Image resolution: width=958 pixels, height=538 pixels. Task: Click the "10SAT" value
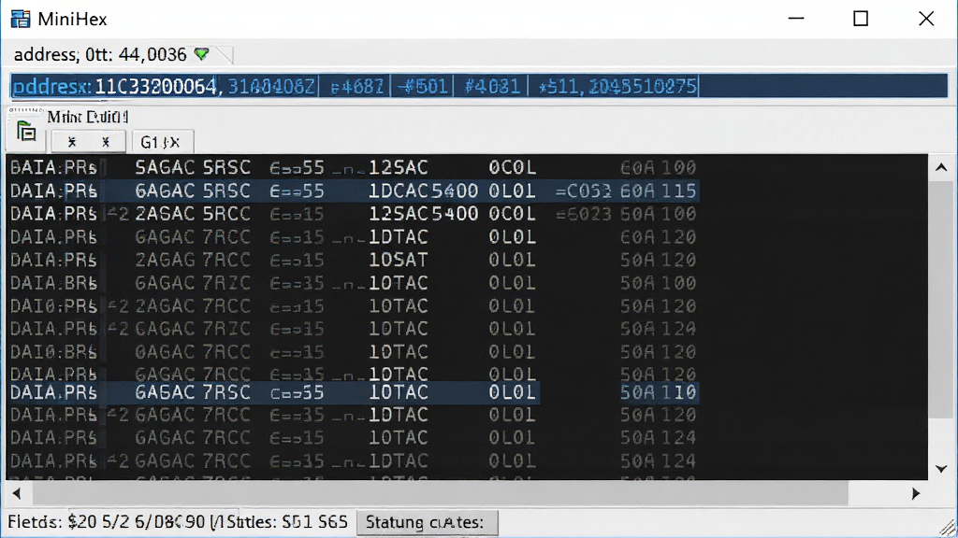399,260
